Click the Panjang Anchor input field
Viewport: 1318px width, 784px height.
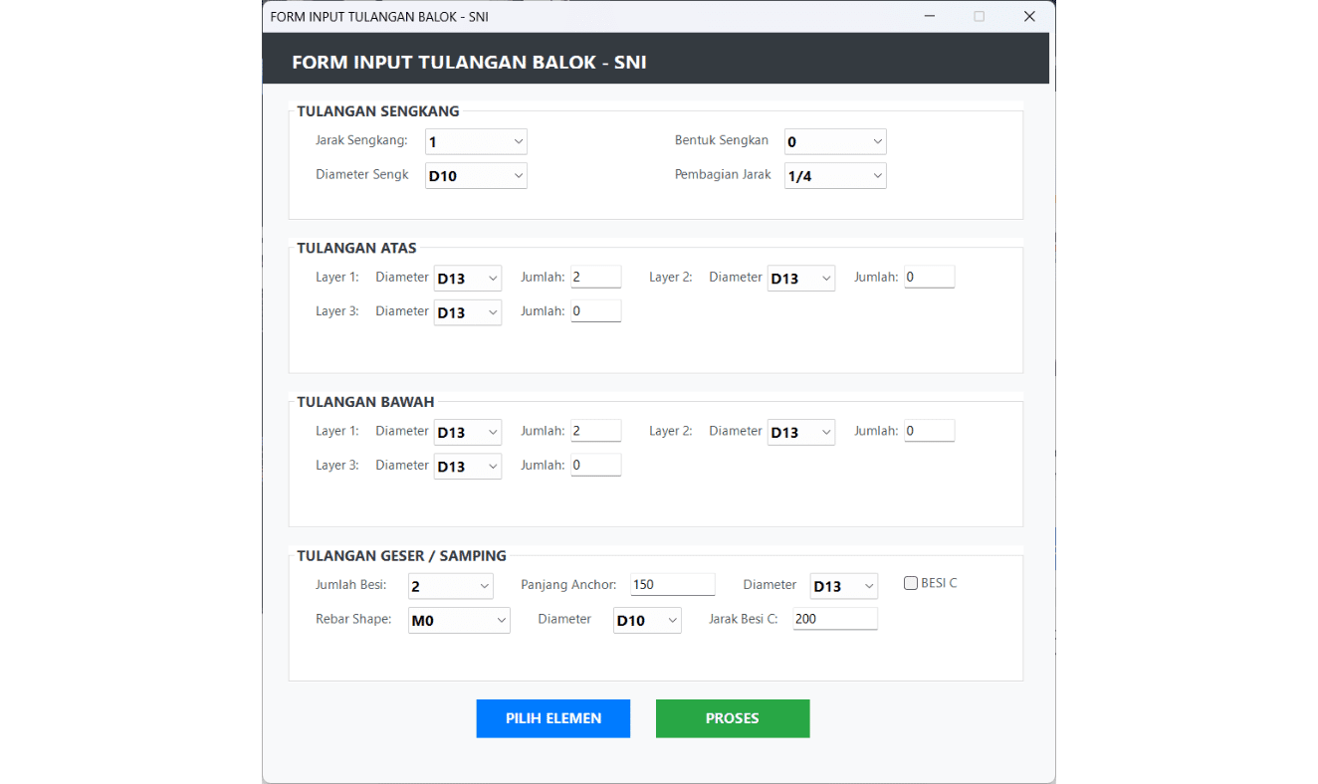click(672, 585)
